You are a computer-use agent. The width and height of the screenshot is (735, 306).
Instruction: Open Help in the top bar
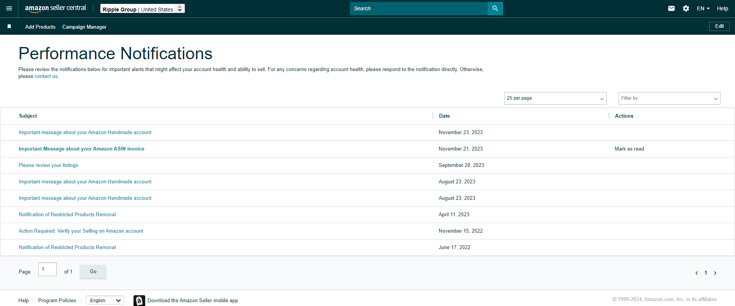(x=722, y=8)
